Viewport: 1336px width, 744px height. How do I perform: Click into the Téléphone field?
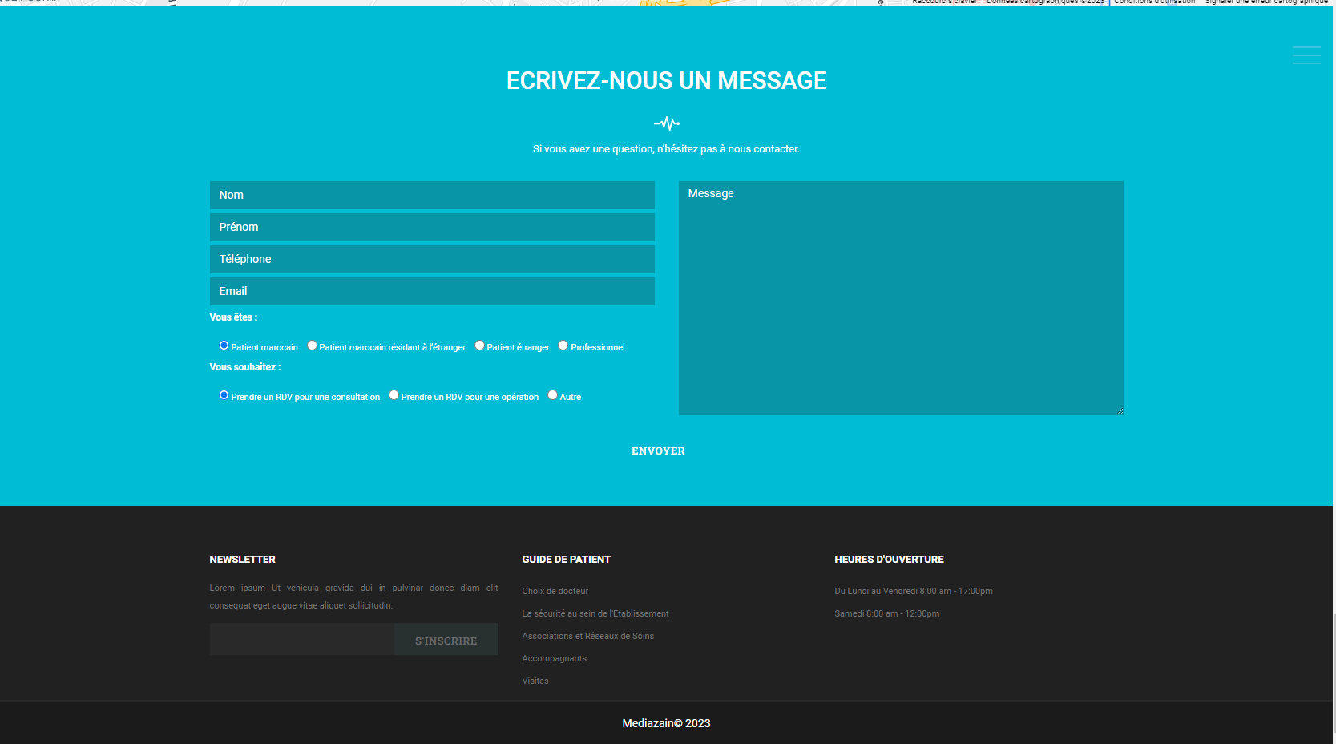pyautogui.click(x=432, y=259)
